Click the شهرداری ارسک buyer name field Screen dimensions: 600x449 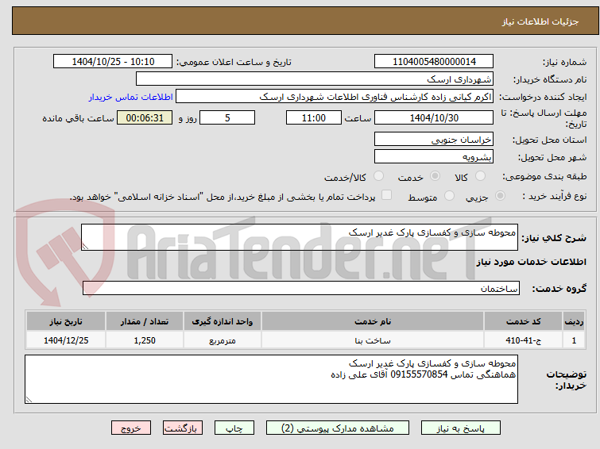(315, 79)
